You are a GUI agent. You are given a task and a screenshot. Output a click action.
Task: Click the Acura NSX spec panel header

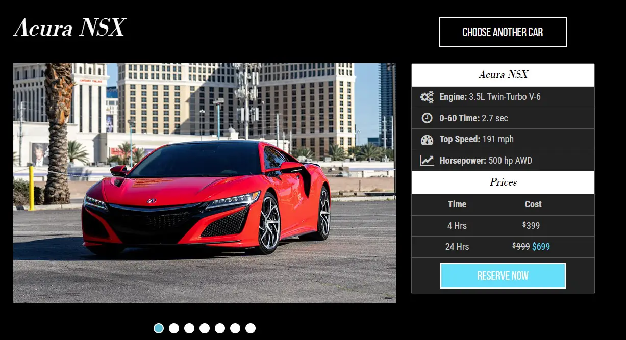[x=503, y=75]
